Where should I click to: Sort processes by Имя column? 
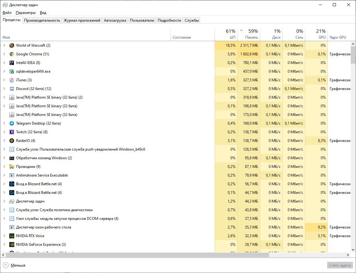click(85, 34)
